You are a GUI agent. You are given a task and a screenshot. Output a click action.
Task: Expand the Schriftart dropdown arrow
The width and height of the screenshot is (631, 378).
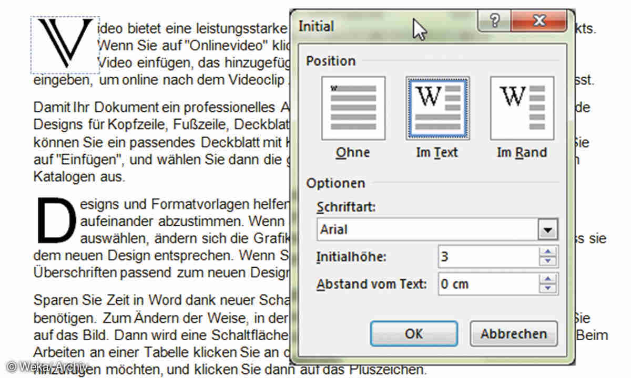click(x=548, y=230)
